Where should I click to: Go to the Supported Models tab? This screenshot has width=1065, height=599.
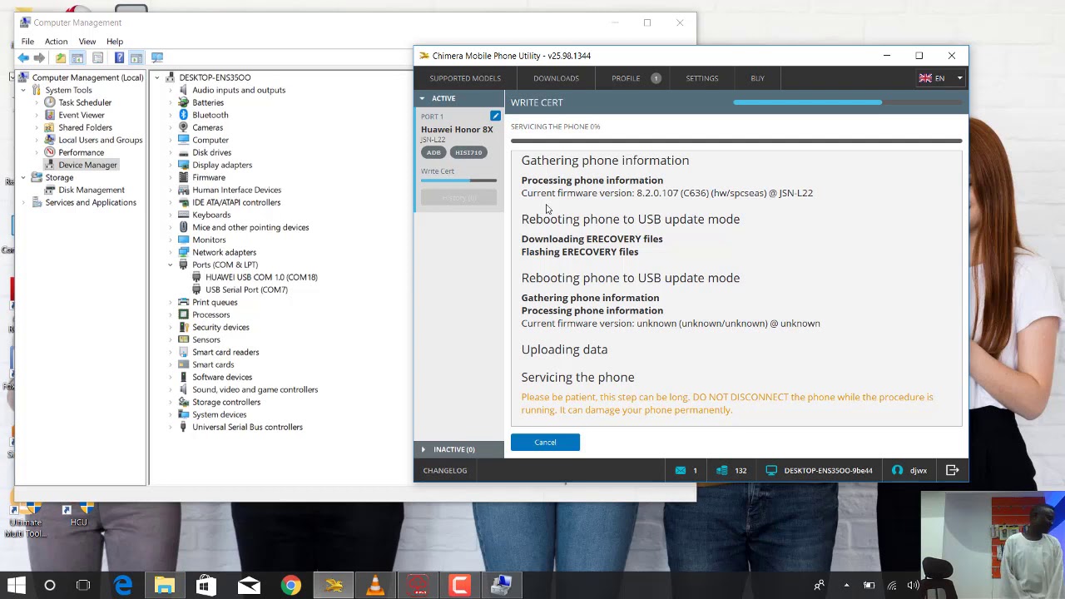[x=465, y=78]
